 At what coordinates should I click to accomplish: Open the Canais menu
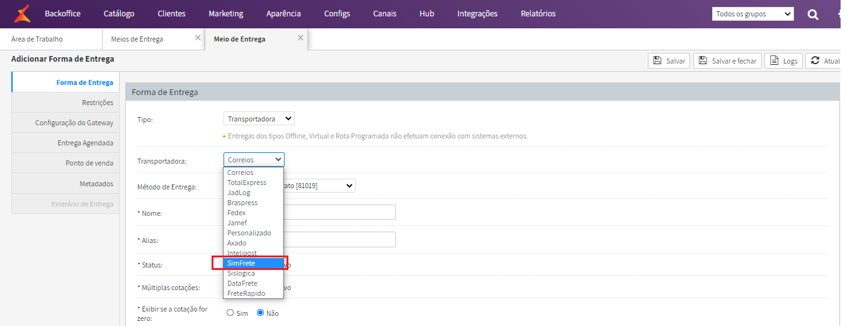pos(385,13)
